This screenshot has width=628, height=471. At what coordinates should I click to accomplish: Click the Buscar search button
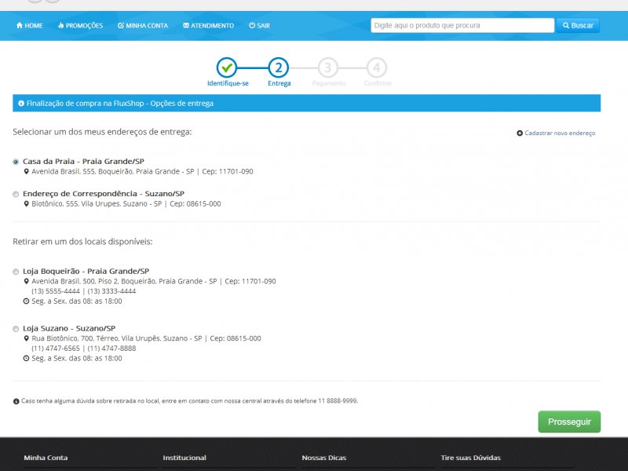pyautogui.click(x=578, y=25)
